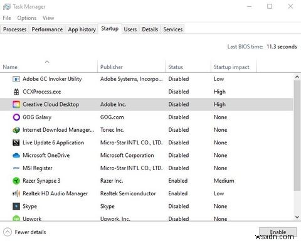Open the View menu

[48, 18]
